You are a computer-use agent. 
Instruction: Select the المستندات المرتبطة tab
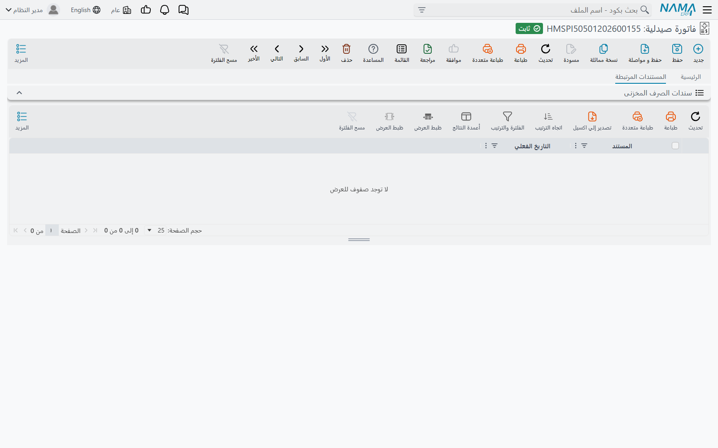click(x=640, y=77)
